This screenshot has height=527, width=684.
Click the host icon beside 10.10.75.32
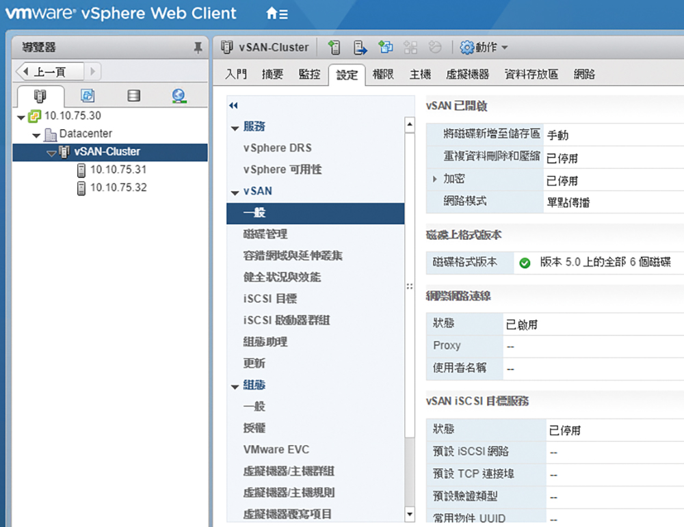81,188
